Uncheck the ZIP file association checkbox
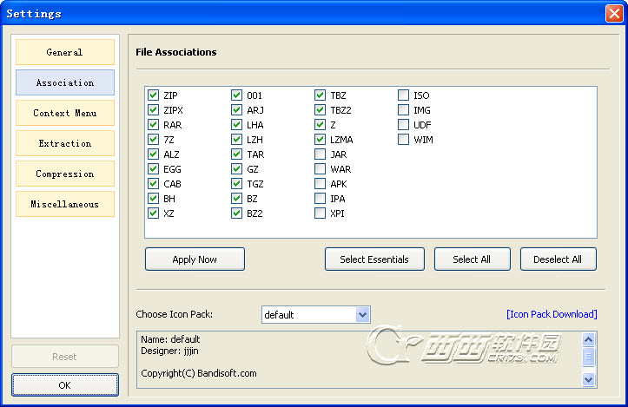This screenshot has height=407, width=628. (x=154, y=95)
